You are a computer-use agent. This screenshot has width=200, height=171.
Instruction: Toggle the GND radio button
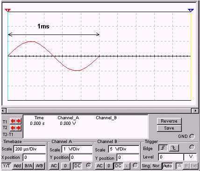(x=192, y=137)
